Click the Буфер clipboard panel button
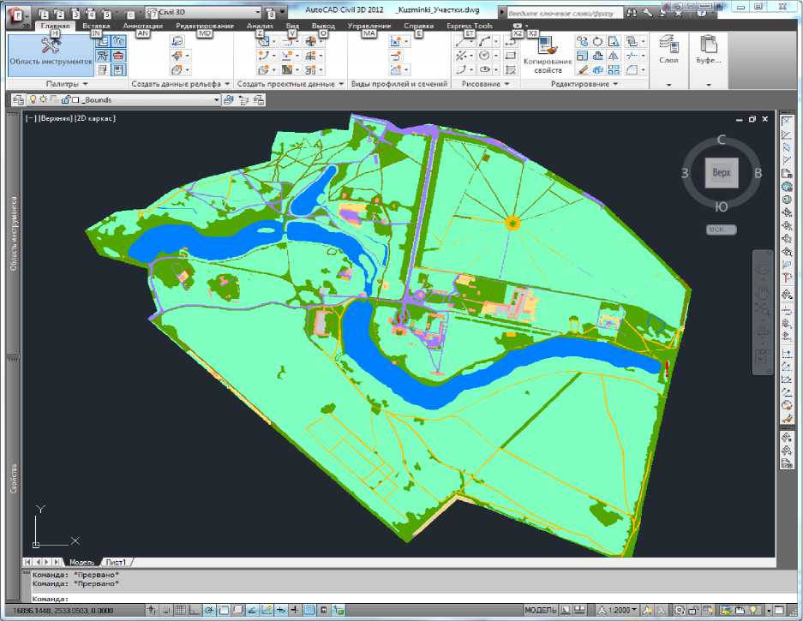 pyautogui.click(x=708, y=53)
